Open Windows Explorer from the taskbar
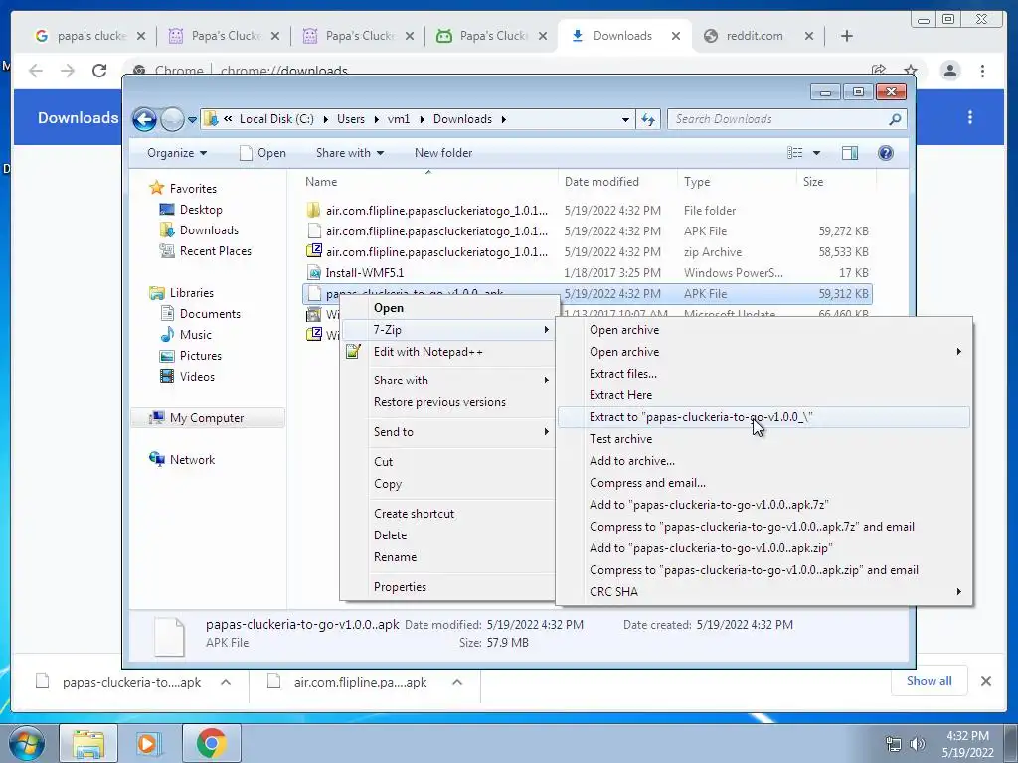 tap(88, 743)
